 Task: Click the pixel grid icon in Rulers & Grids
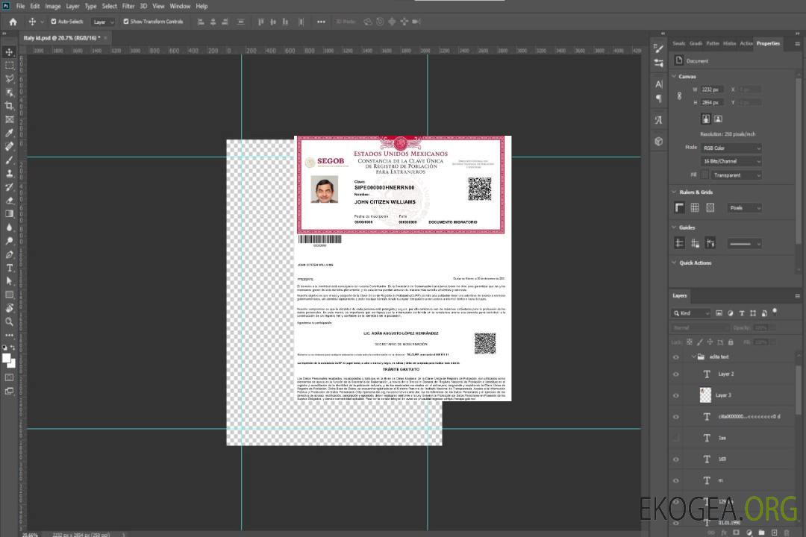coord(710,207)
